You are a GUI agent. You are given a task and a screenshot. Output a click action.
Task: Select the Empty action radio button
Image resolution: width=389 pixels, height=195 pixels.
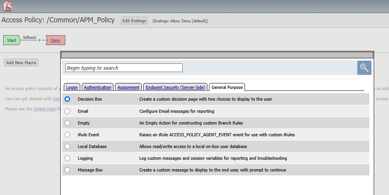pos(67,123)
